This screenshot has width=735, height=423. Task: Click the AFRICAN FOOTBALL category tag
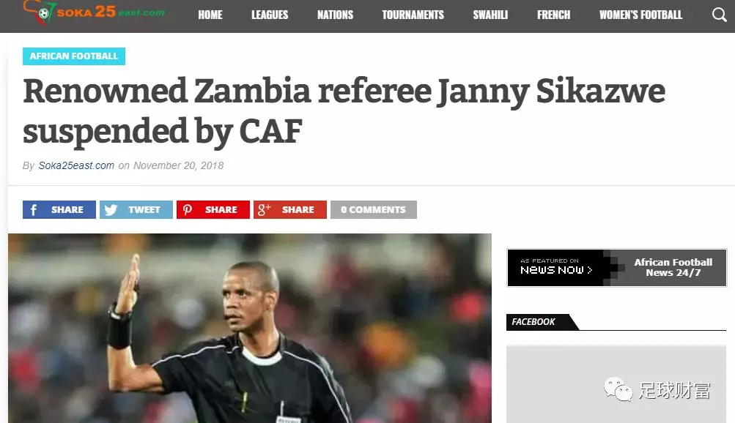[x=73, y=56]
